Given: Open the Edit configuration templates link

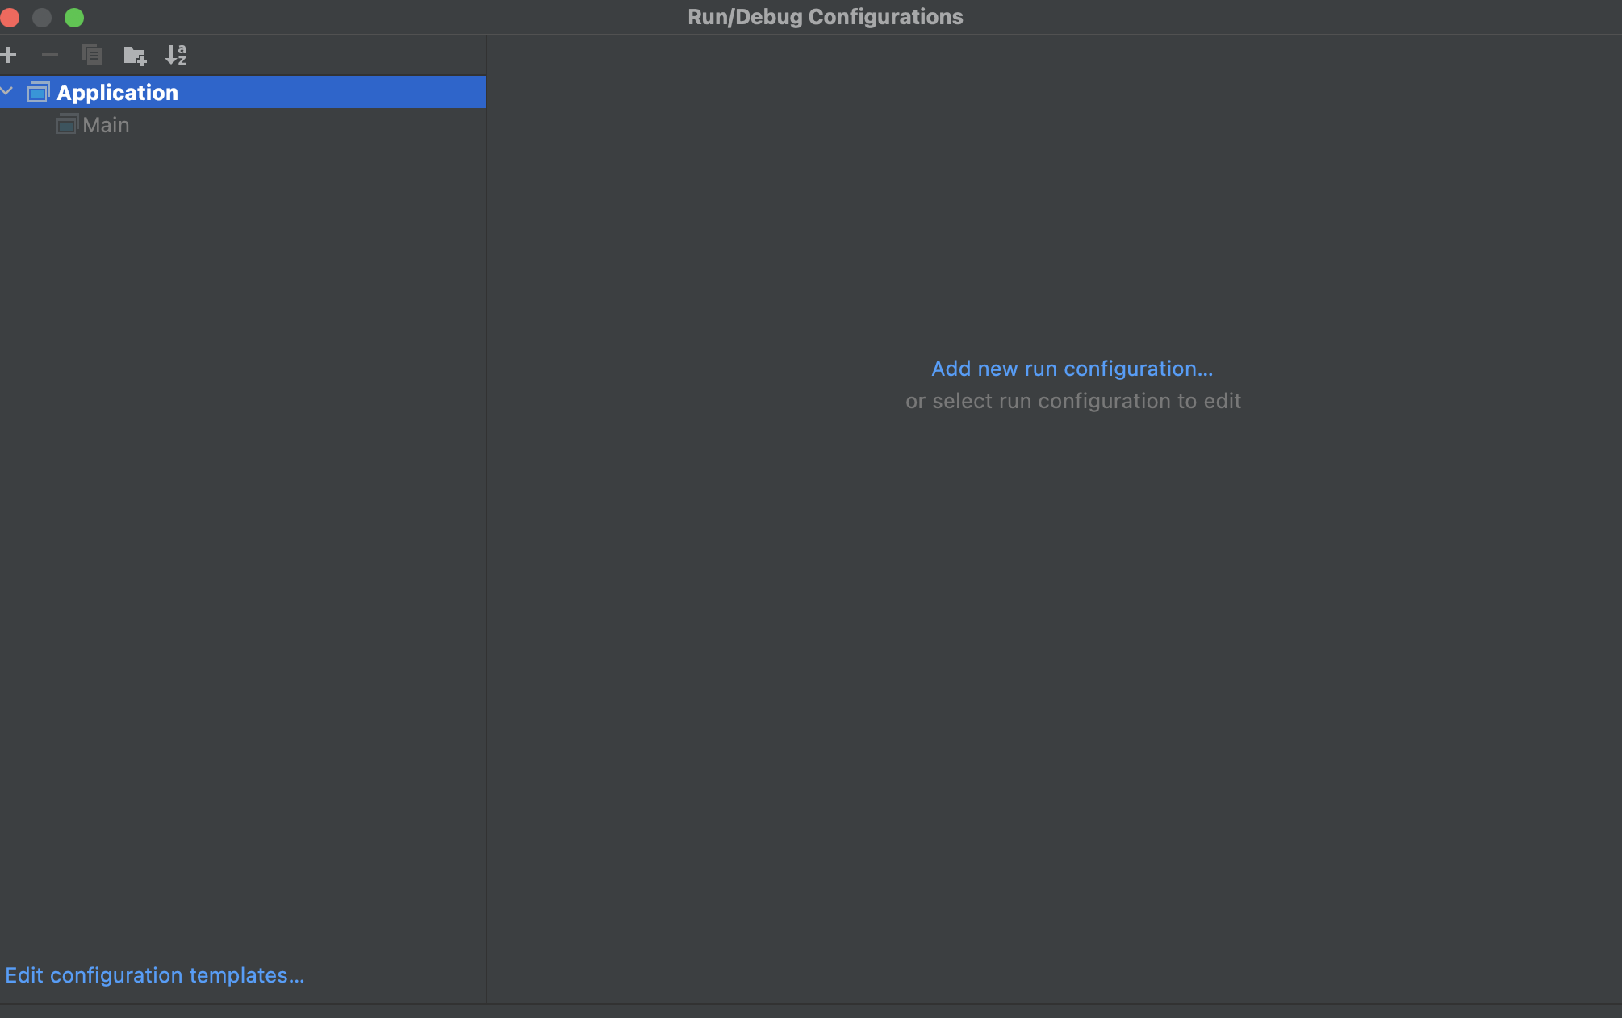Looking at the screenshot, I should [155, 975].
